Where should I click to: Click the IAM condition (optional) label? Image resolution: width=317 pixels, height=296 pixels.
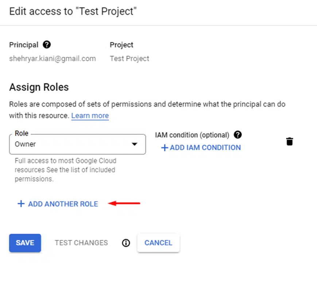pyautogui.click(x=192, y=135)
